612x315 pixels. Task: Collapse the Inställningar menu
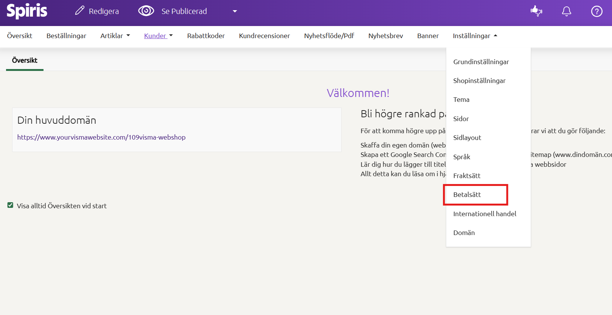(x=475, y=36)
